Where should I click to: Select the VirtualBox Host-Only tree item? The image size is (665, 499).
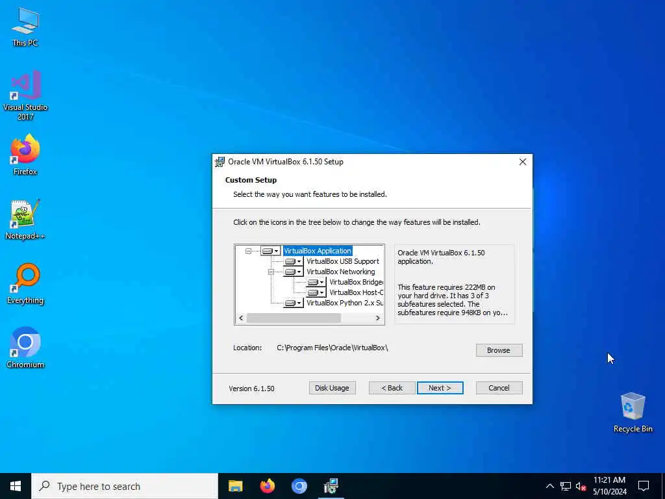357,292
